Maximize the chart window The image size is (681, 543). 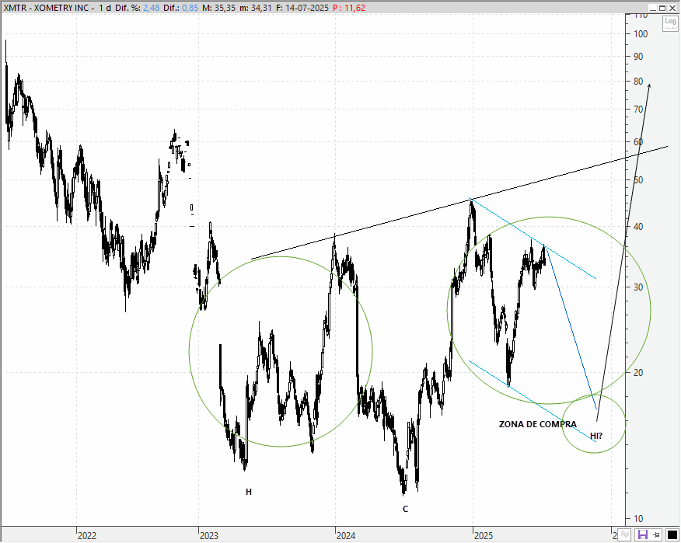[662, 8]
